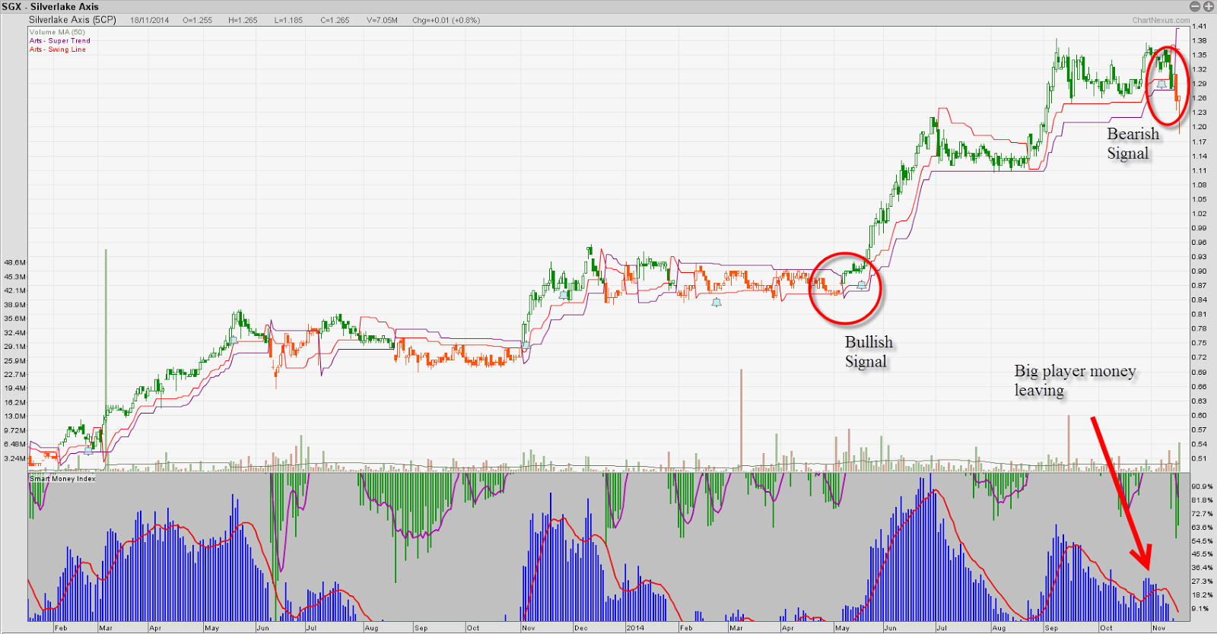Image resolution: width=1217 pixels, height=634 pixels.
Task: Click the "3.24M" volume axis label
Action: click(x=15, y=458)
